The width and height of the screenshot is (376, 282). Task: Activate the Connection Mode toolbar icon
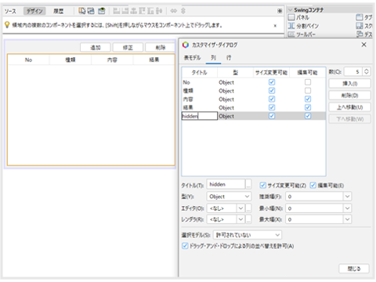[x=91, y=11]
